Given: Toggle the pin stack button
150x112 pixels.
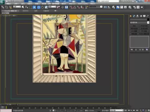Looking at the screenshot, I should 132,50.
